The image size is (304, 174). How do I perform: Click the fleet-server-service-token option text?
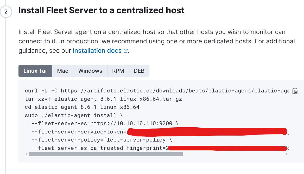(79, 132)
